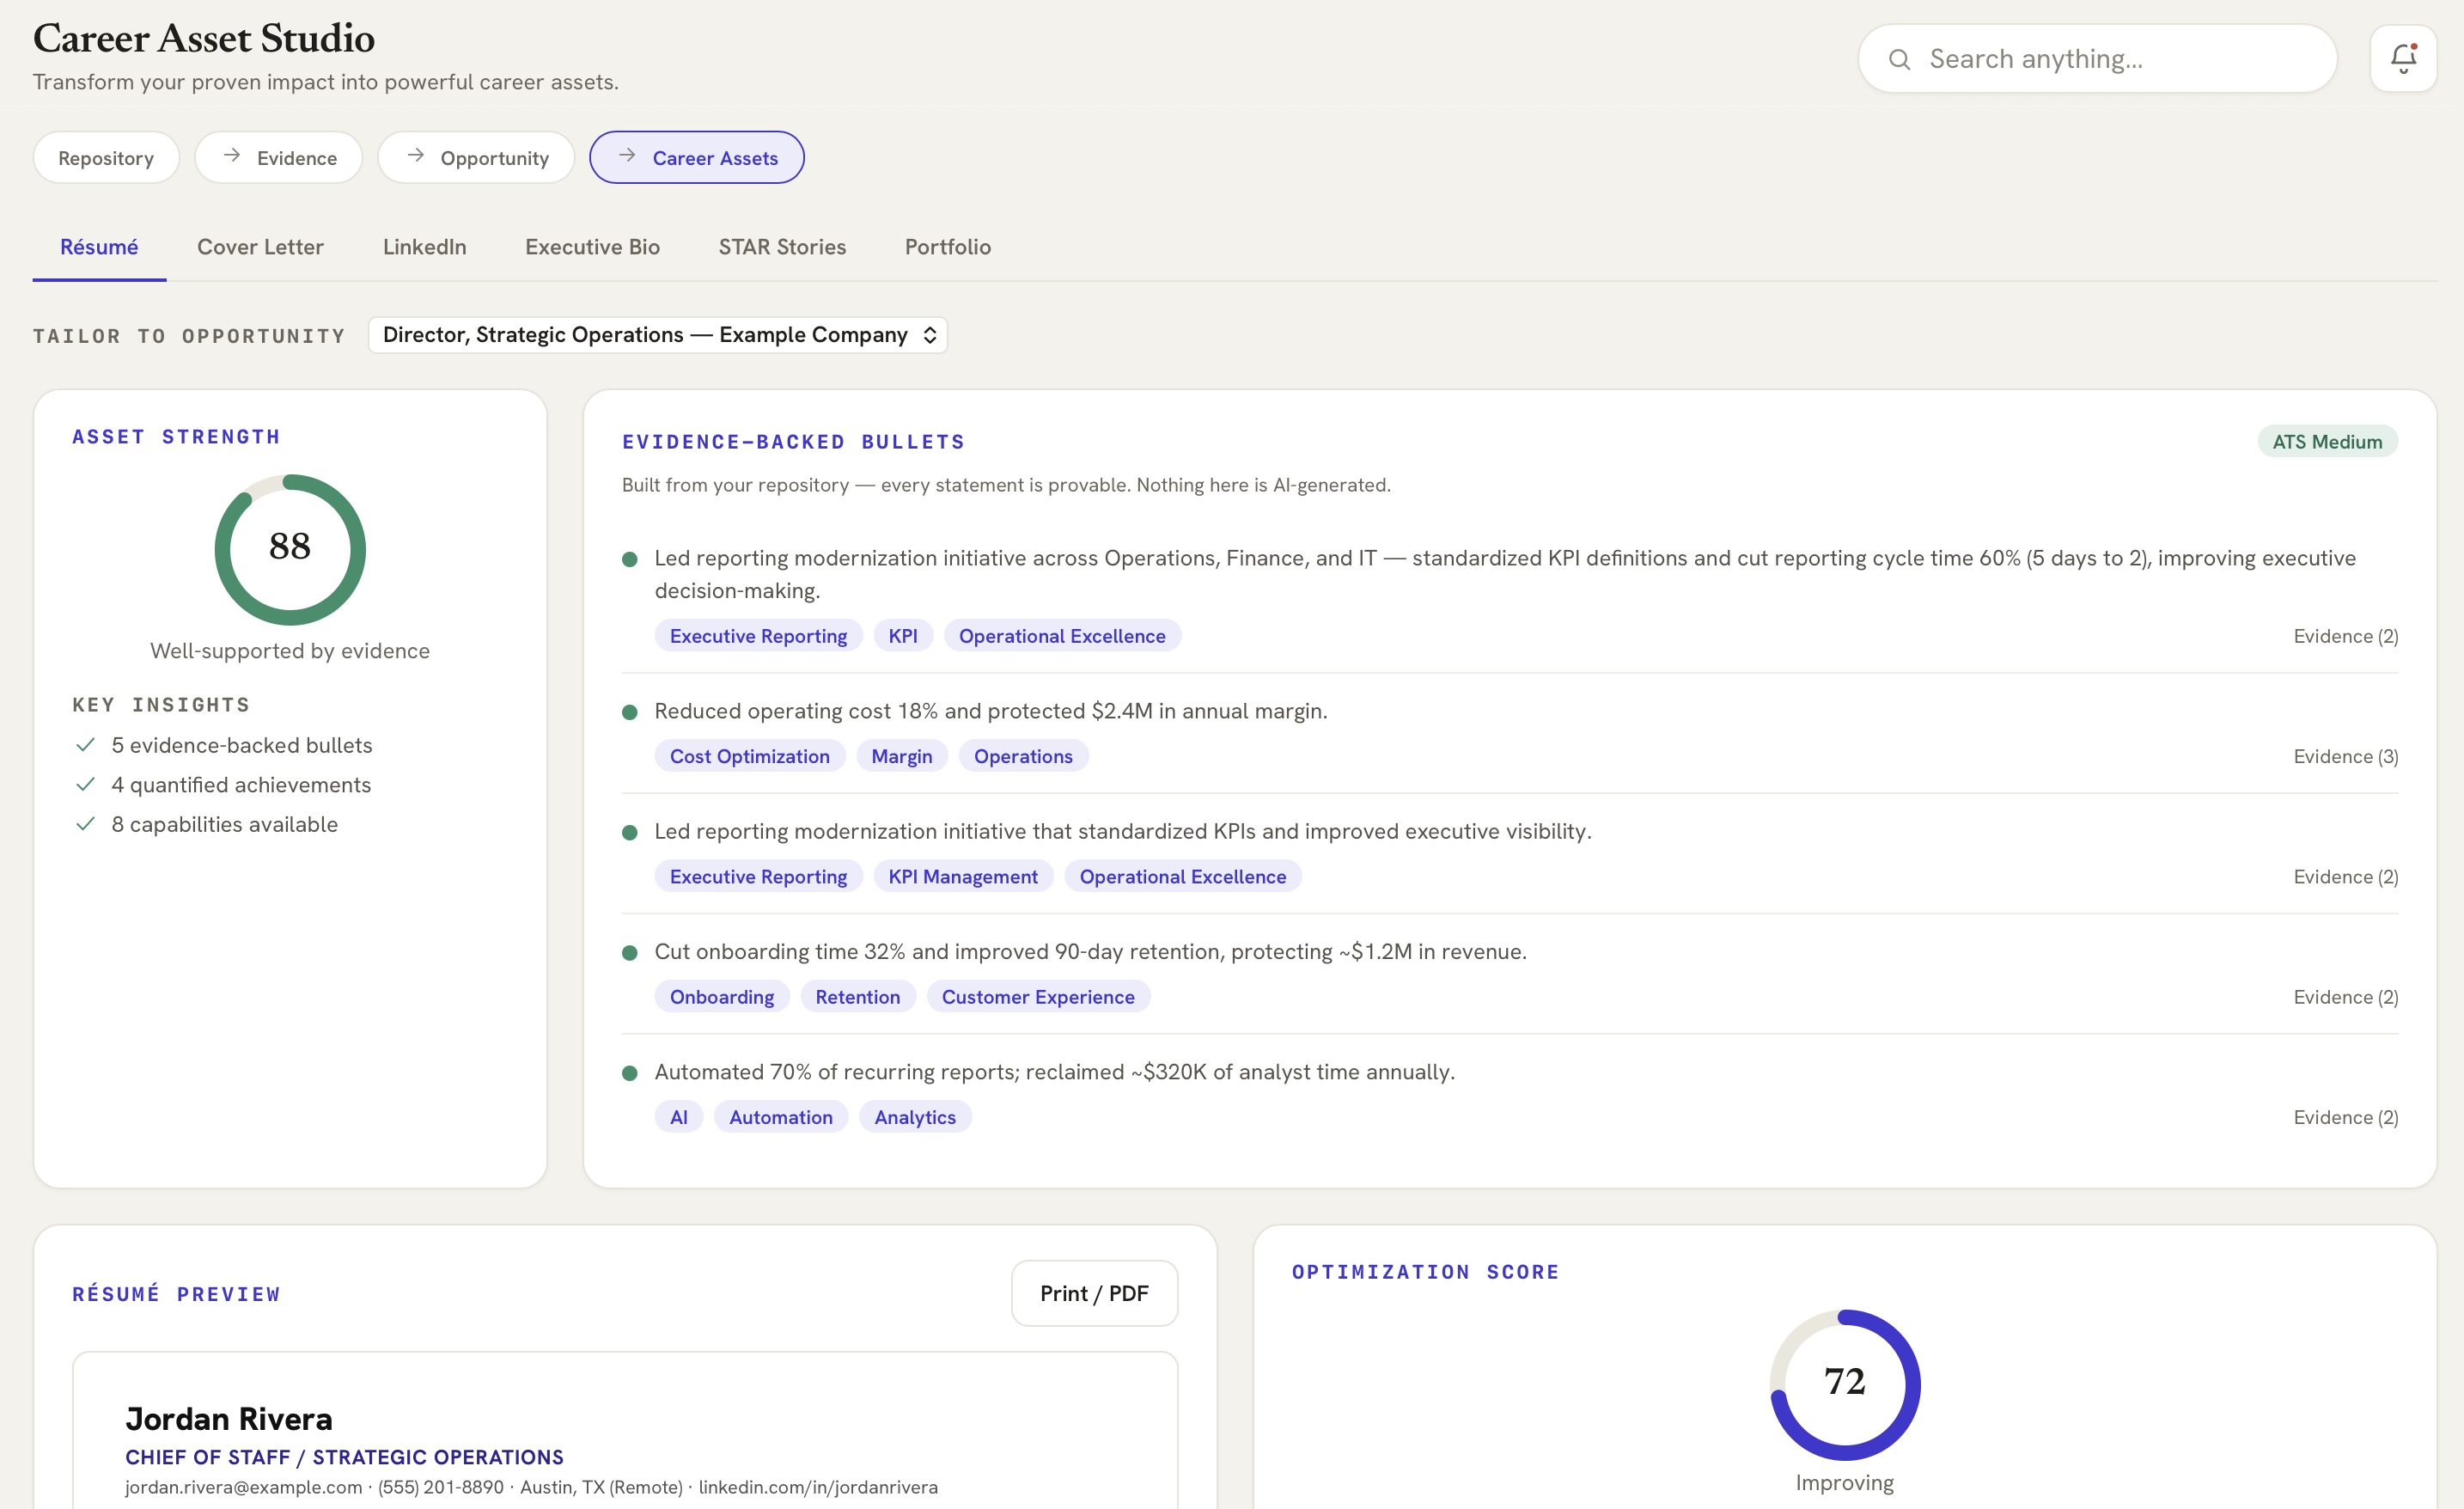Screen dimensions: 2464x1509
Task: Click the KPI Management tag
Action: point(963,877)
